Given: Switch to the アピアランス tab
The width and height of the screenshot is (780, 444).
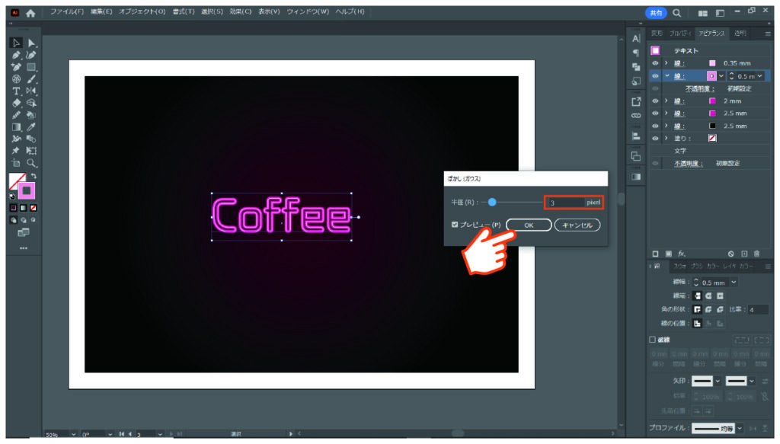Looking at the screenshot, I should [711, 34].
